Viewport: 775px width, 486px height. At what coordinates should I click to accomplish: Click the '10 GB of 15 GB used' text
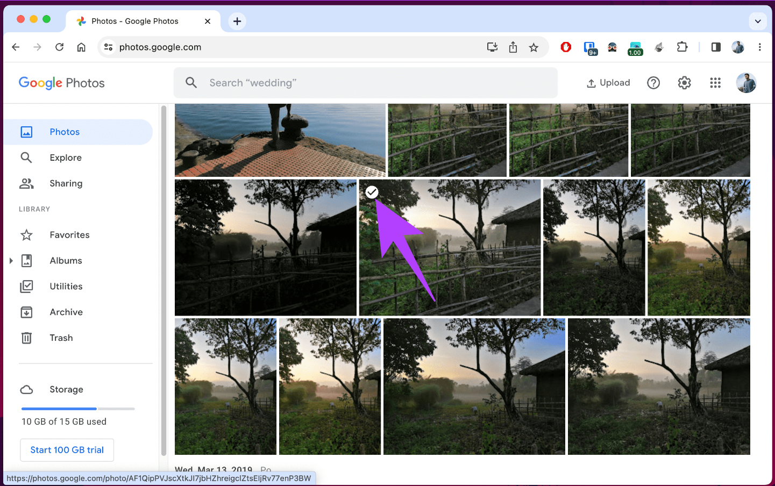point(64,421)
